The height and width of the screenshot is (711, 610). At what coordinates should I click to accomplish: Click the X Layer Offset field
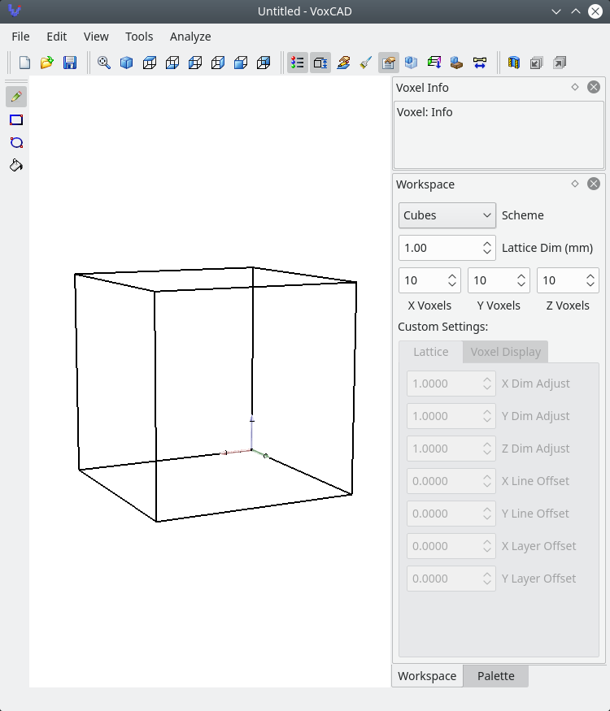pos(451,546)
